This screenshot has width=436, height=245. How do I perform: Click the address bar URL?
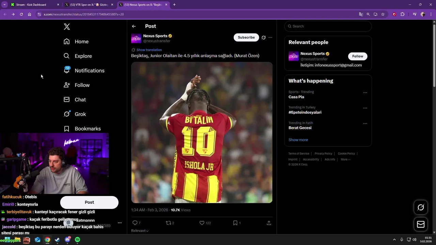tap(83, 14)
